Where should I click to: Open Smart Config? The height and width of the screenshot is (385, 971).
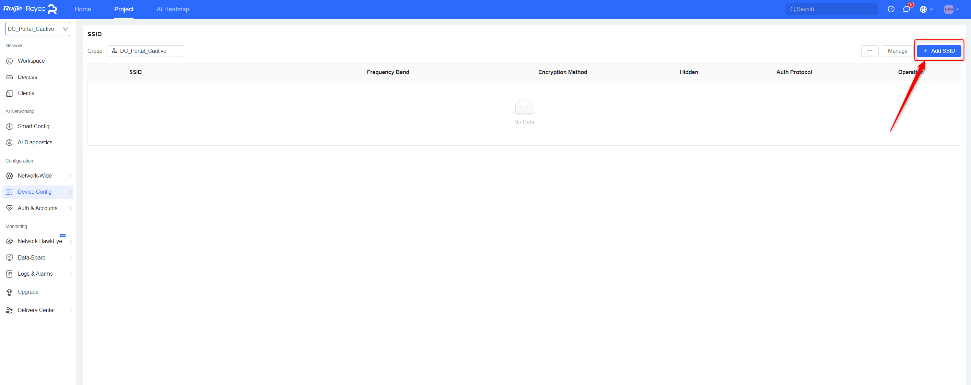point(33,126)
